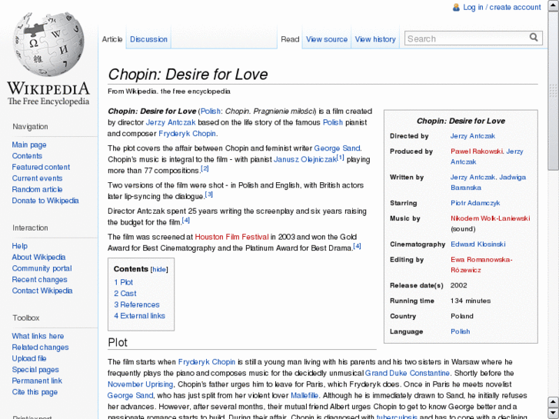This screenshot has height=419, width=559.
Task: Open Recent changes link
Action: [39, 280]
